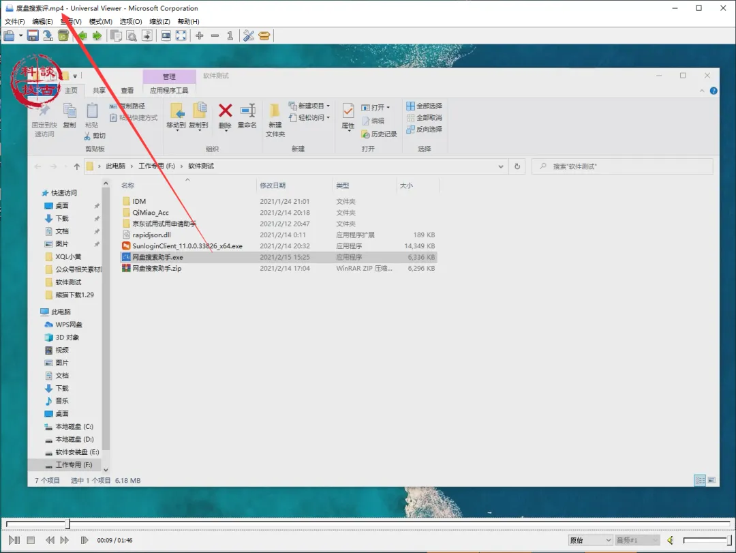Open the 模式(M) menu
Image resolution: width=736 pixels, height=553 pixels.
[100, 22]
